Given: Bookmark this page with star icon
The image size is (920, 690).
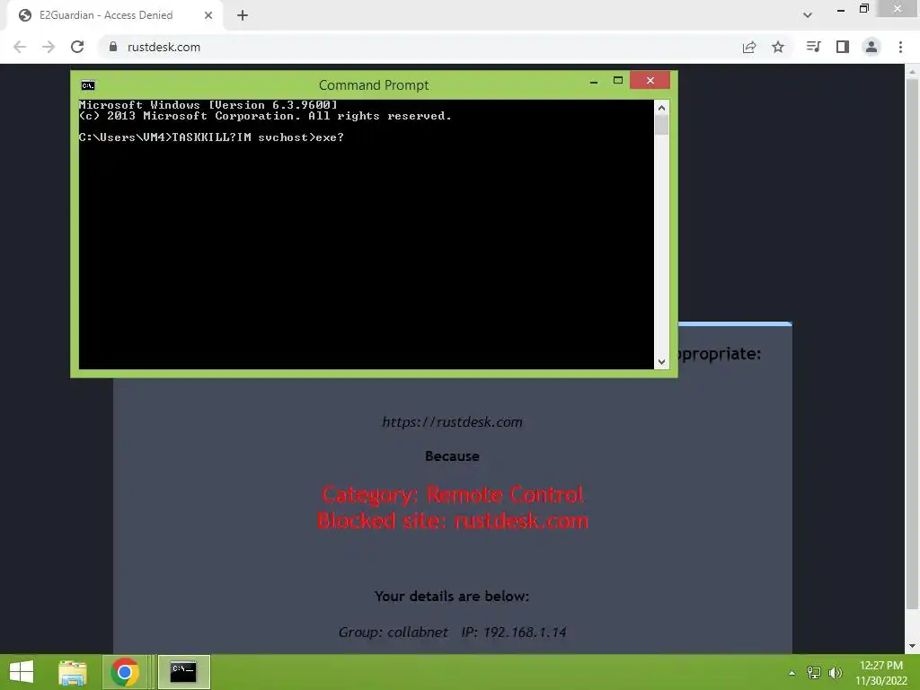Looking at the screenshot, I should click(778, 47).
